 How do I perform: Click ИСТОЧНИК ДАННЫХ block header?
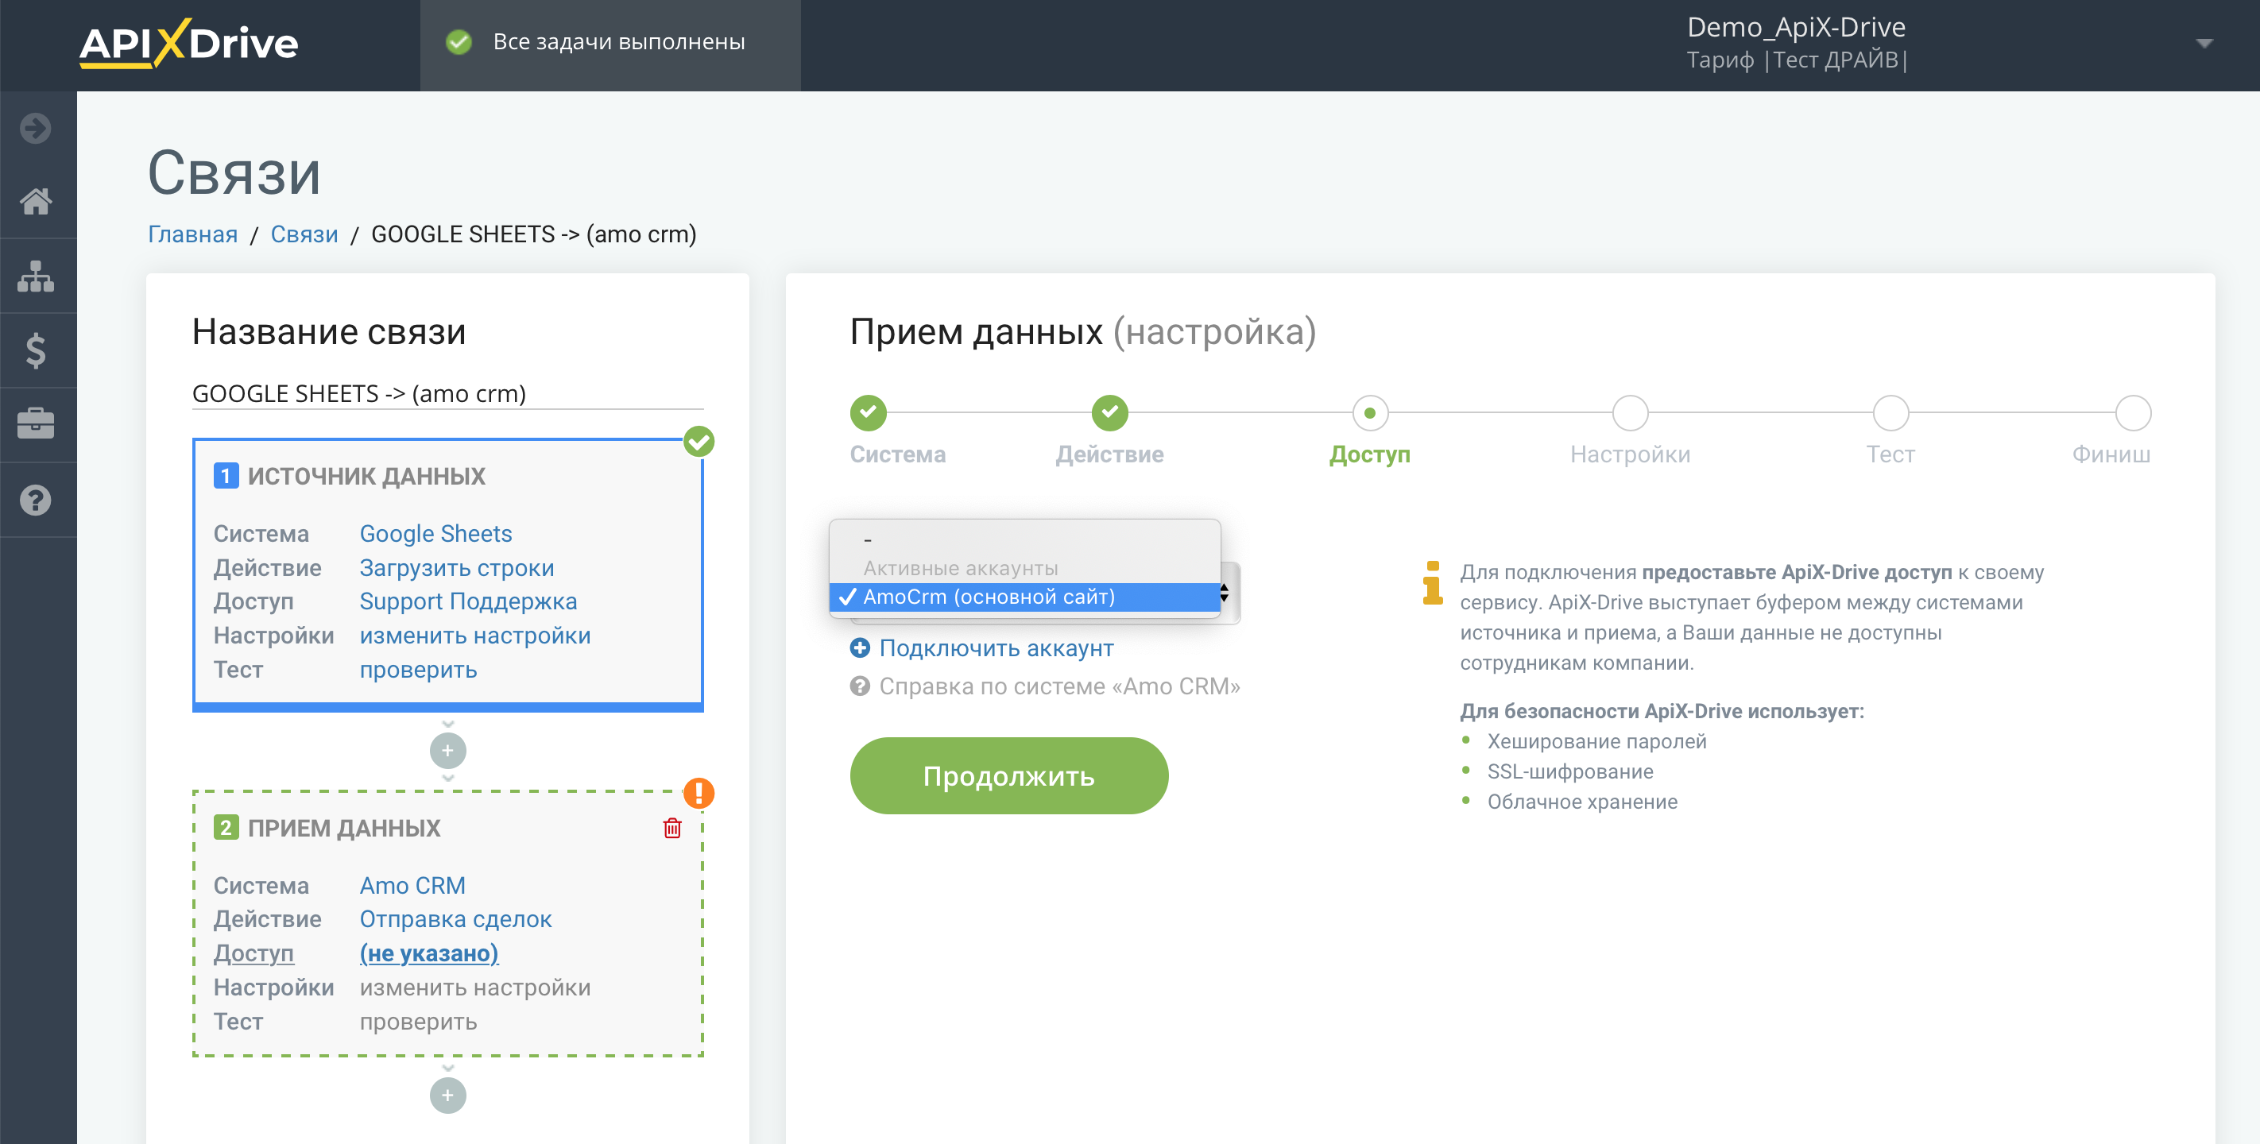(x=366, y=477)
